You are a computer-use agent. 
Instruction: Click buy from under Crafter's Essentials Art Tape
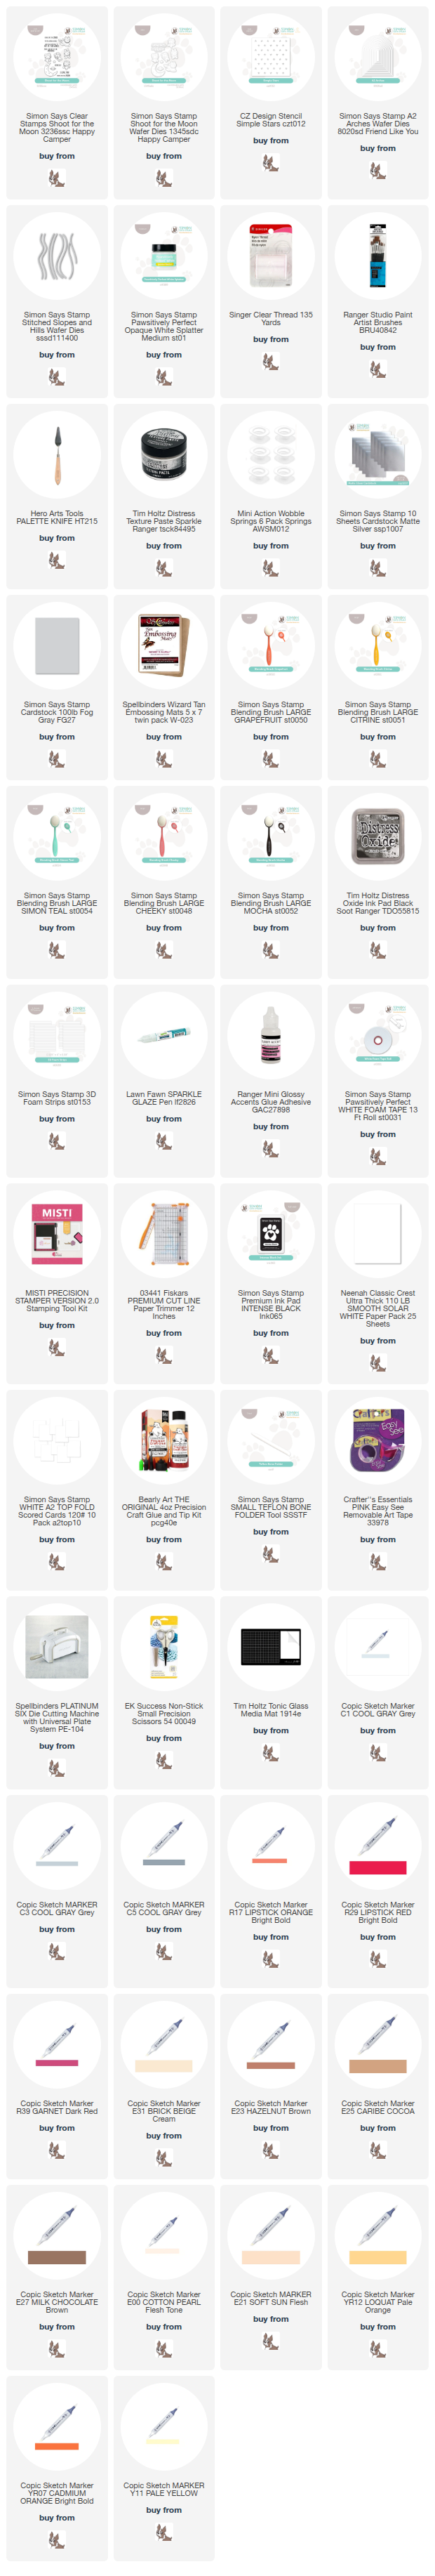pos(377,1540)
